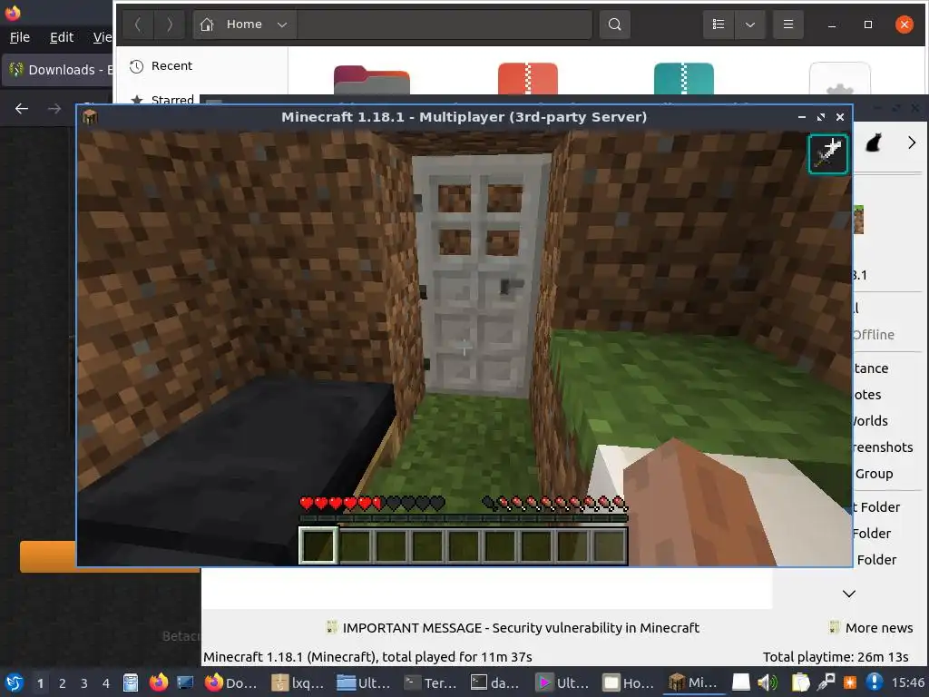929x697 pixels.
Task: Click the blue exclamation notification tray icon
Action: [874, 682]
